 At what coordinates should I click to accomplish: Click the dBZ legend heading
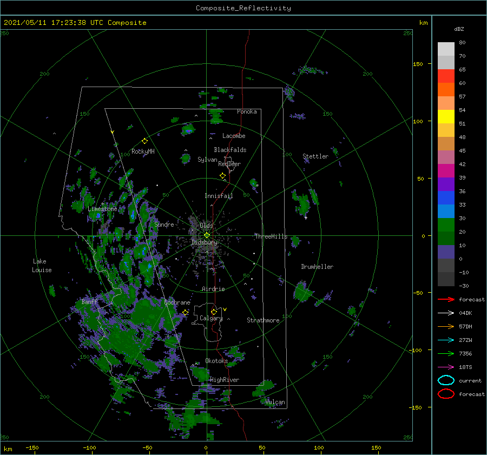[x=459, y=29]
